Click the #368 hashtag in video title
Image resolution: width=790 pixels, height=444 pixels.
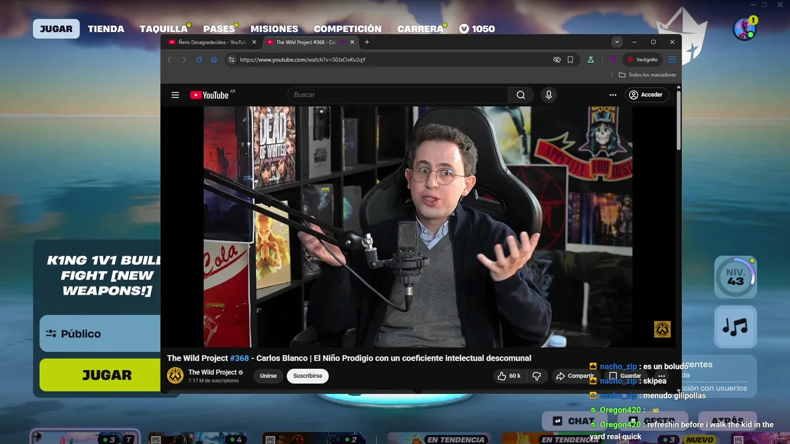239,358
